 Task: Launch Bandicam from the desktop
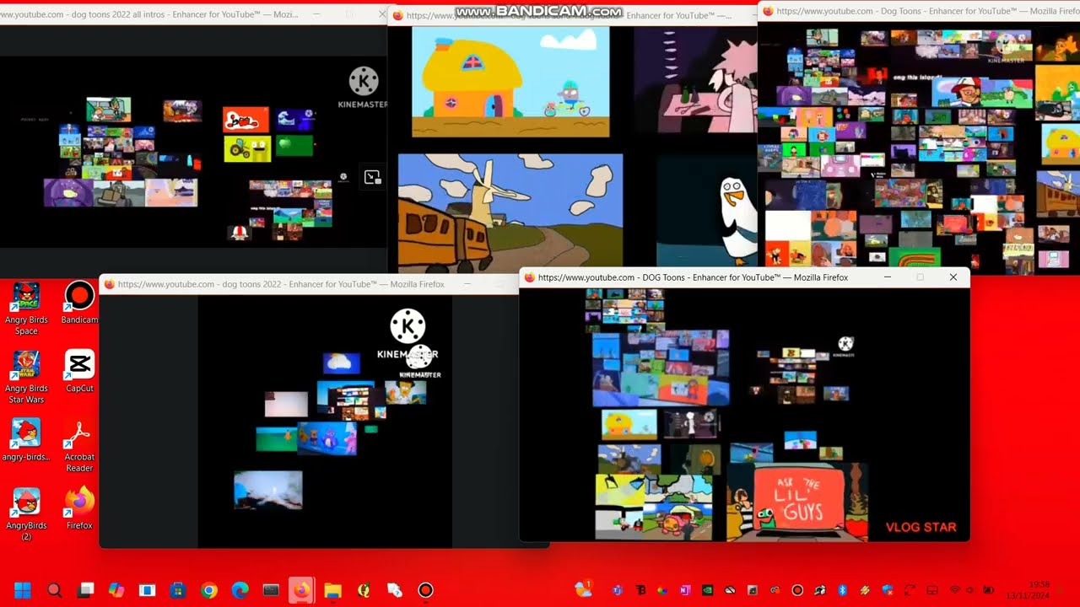(x=79, y=303)
